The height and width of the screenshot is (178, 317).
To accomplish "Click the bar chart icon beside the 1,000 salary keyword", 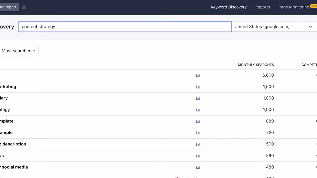I will [198, 98].
